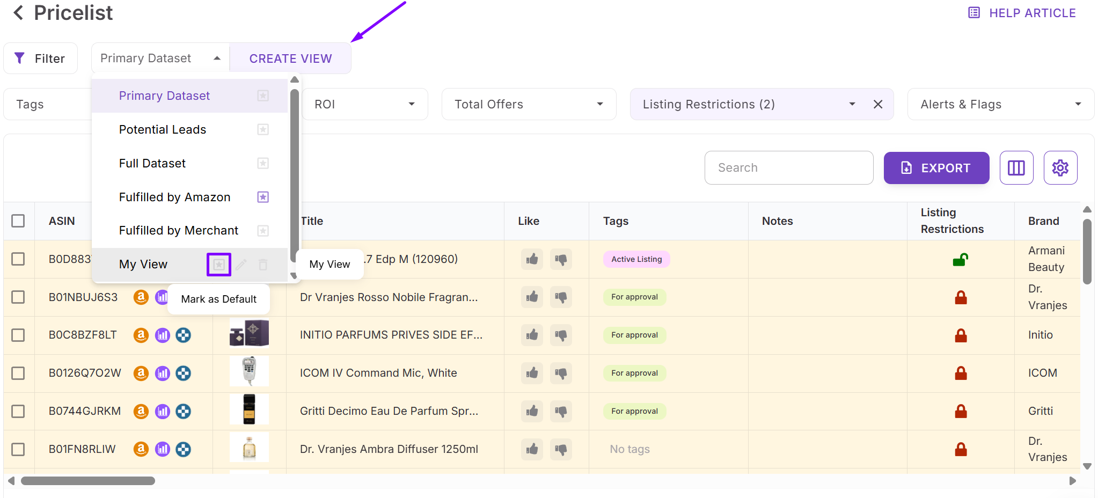Delete My View using trash icon
This screenshot has width=1098, height=498.
[x=263, y=265]
